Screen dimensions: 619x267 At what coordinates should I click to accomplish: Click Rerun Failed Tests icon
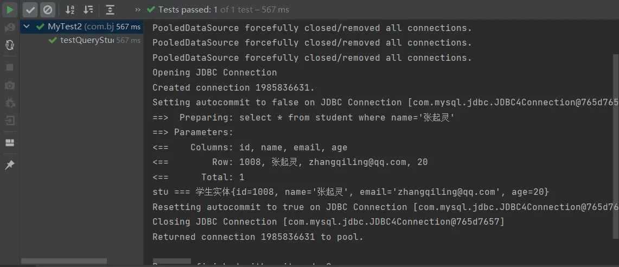click(x=10, y=28)
